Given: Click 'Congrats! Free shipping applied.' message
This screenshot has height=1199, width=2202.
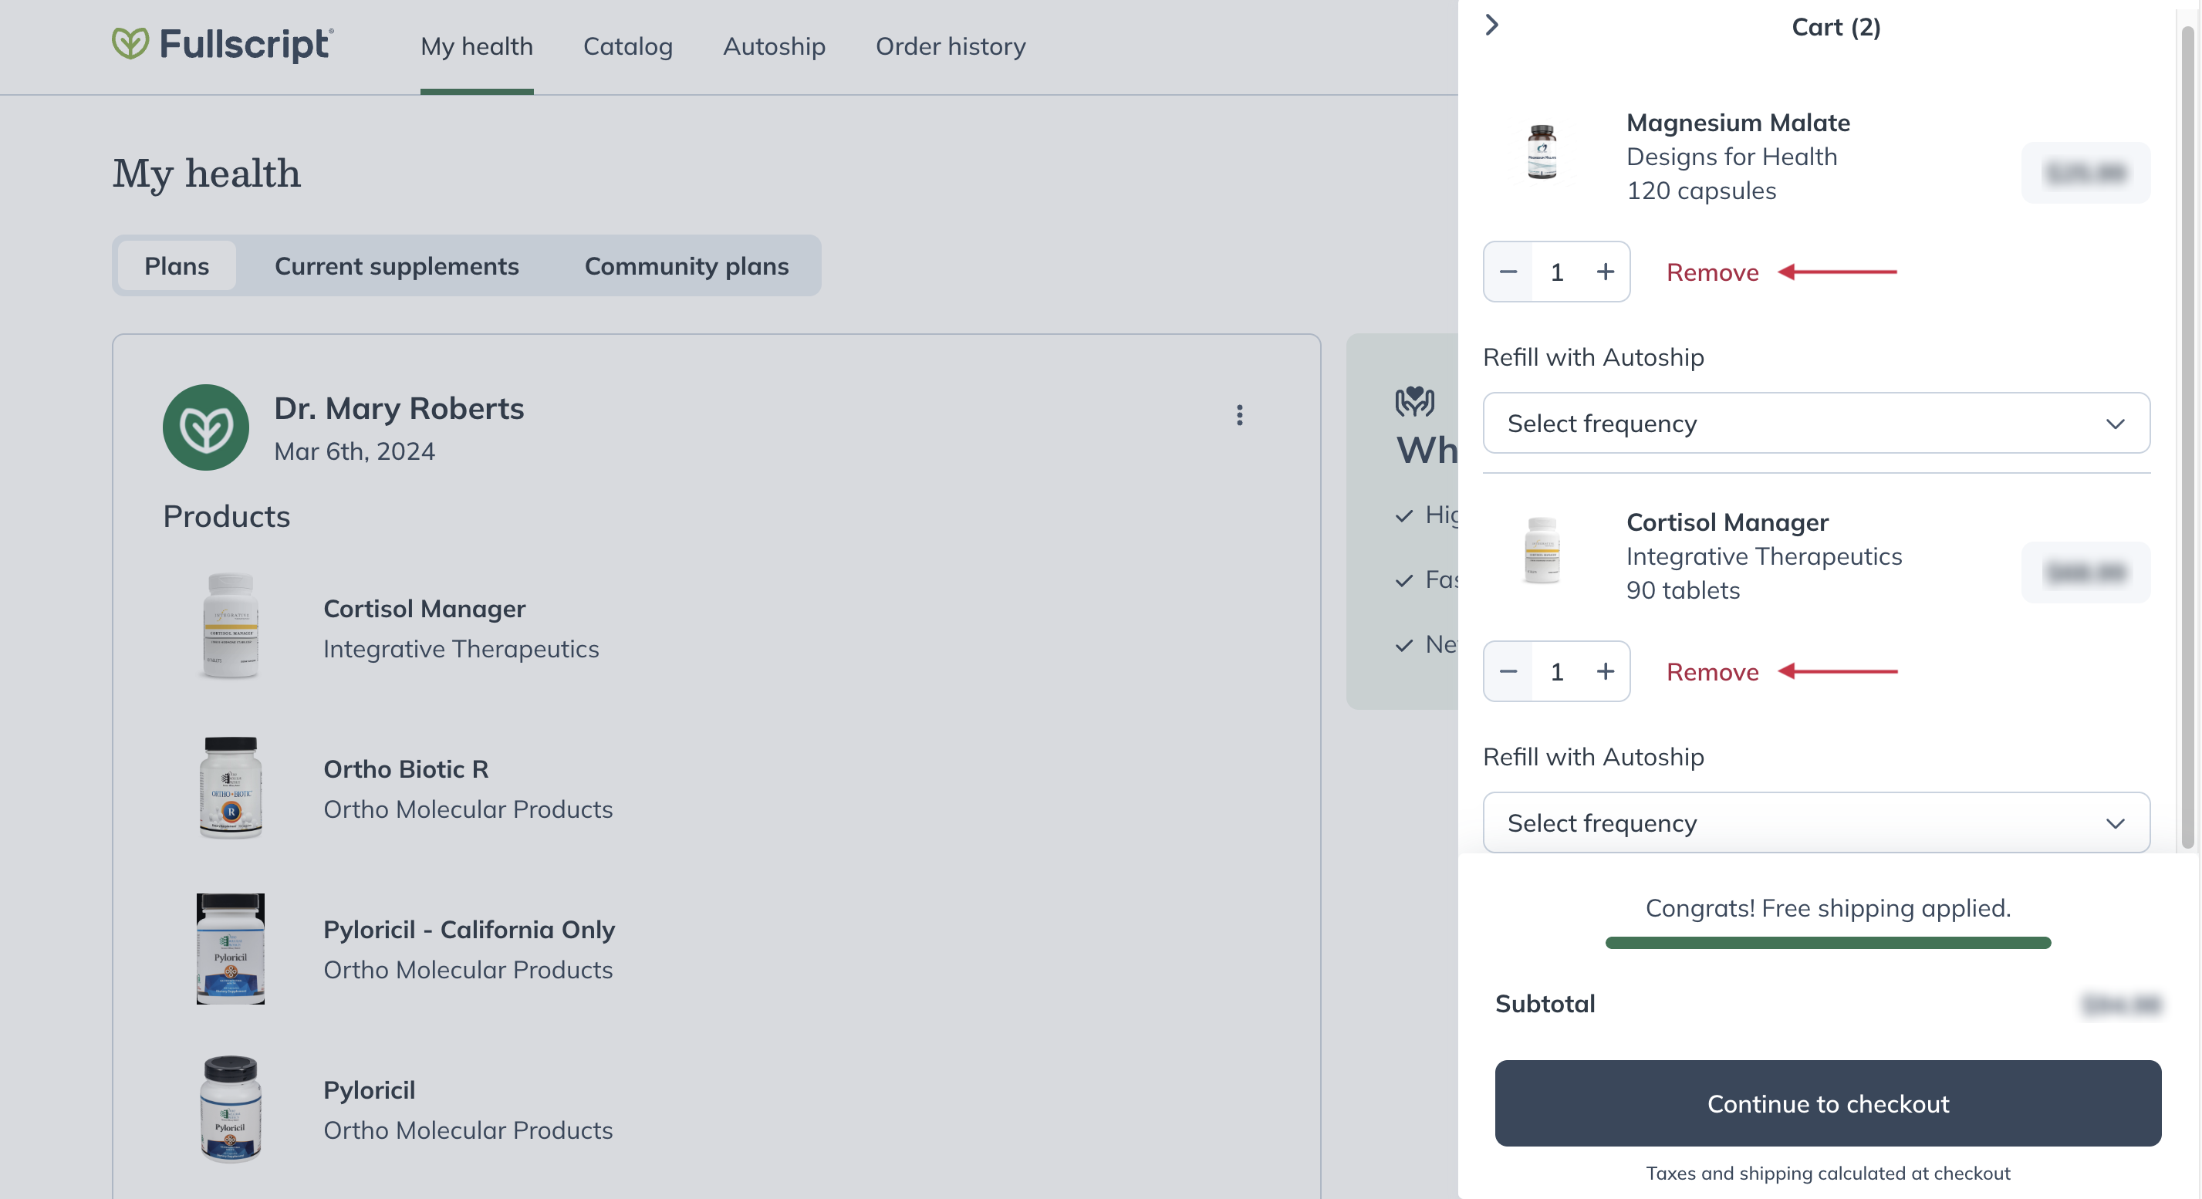Looking at the screenshot, I should coord(1828,907).
